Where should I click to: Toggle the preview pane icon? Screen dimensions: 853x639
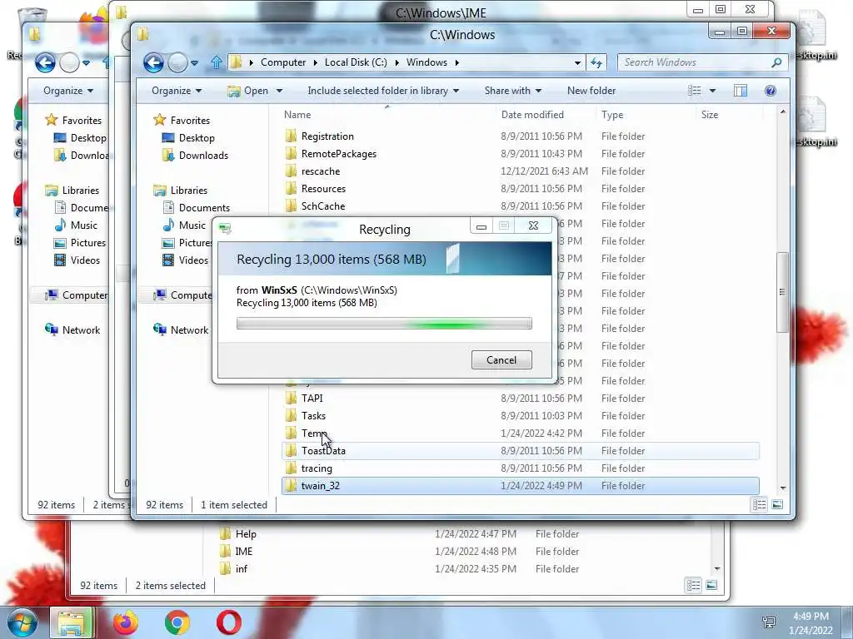pos(741,91)
